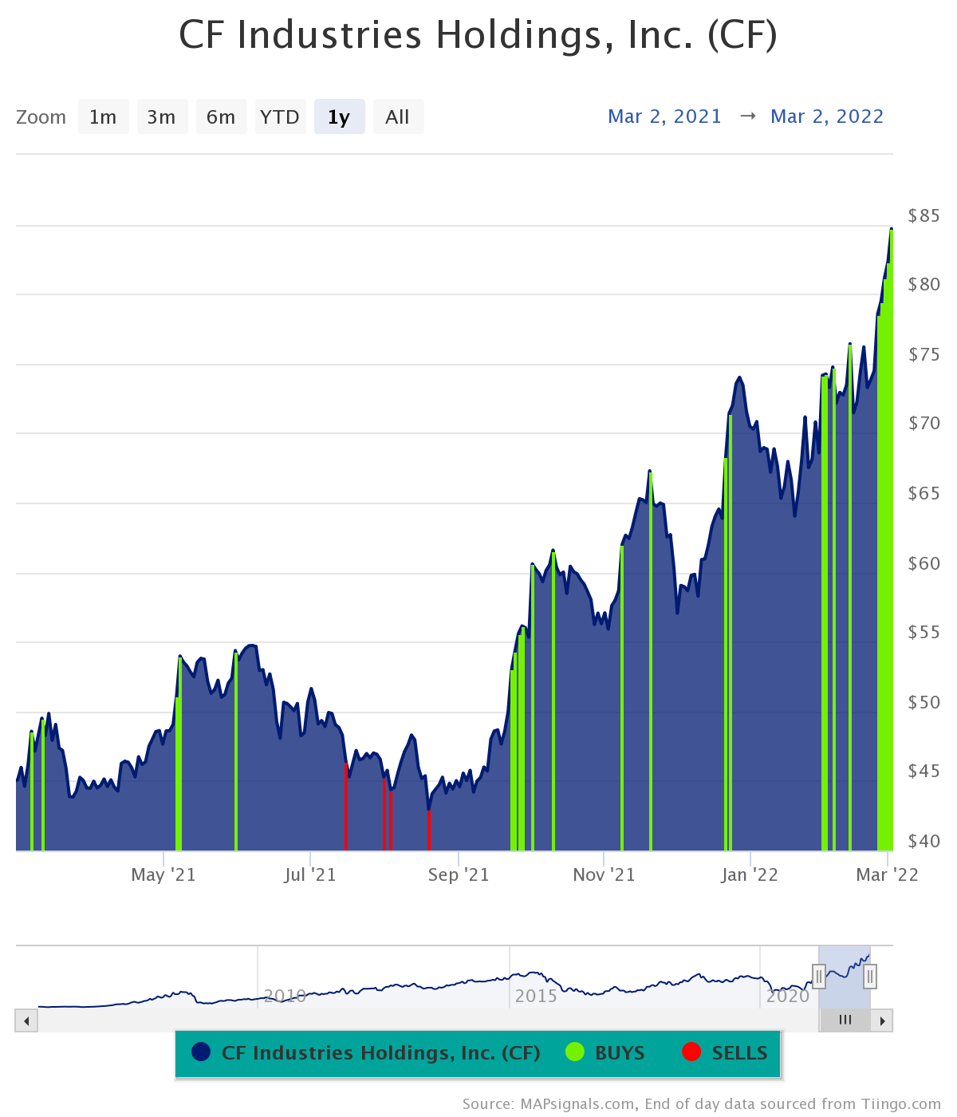Grab the navigator left range handle
This screenshot has width=957, height=1117.
[x=819, y=976]
